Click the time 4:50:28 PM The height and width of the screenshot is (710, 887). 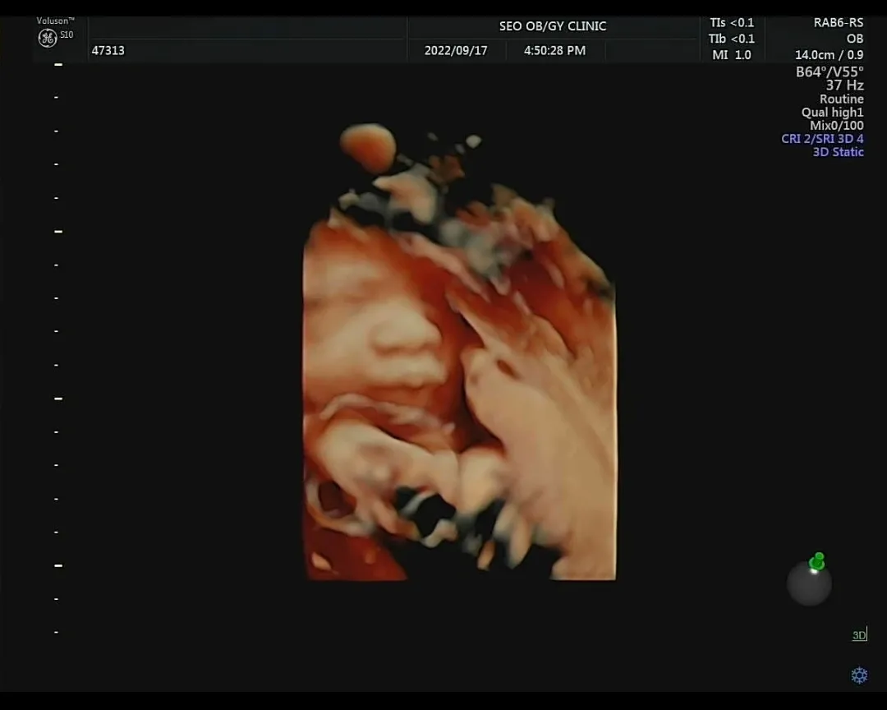(x=554, y=50)
